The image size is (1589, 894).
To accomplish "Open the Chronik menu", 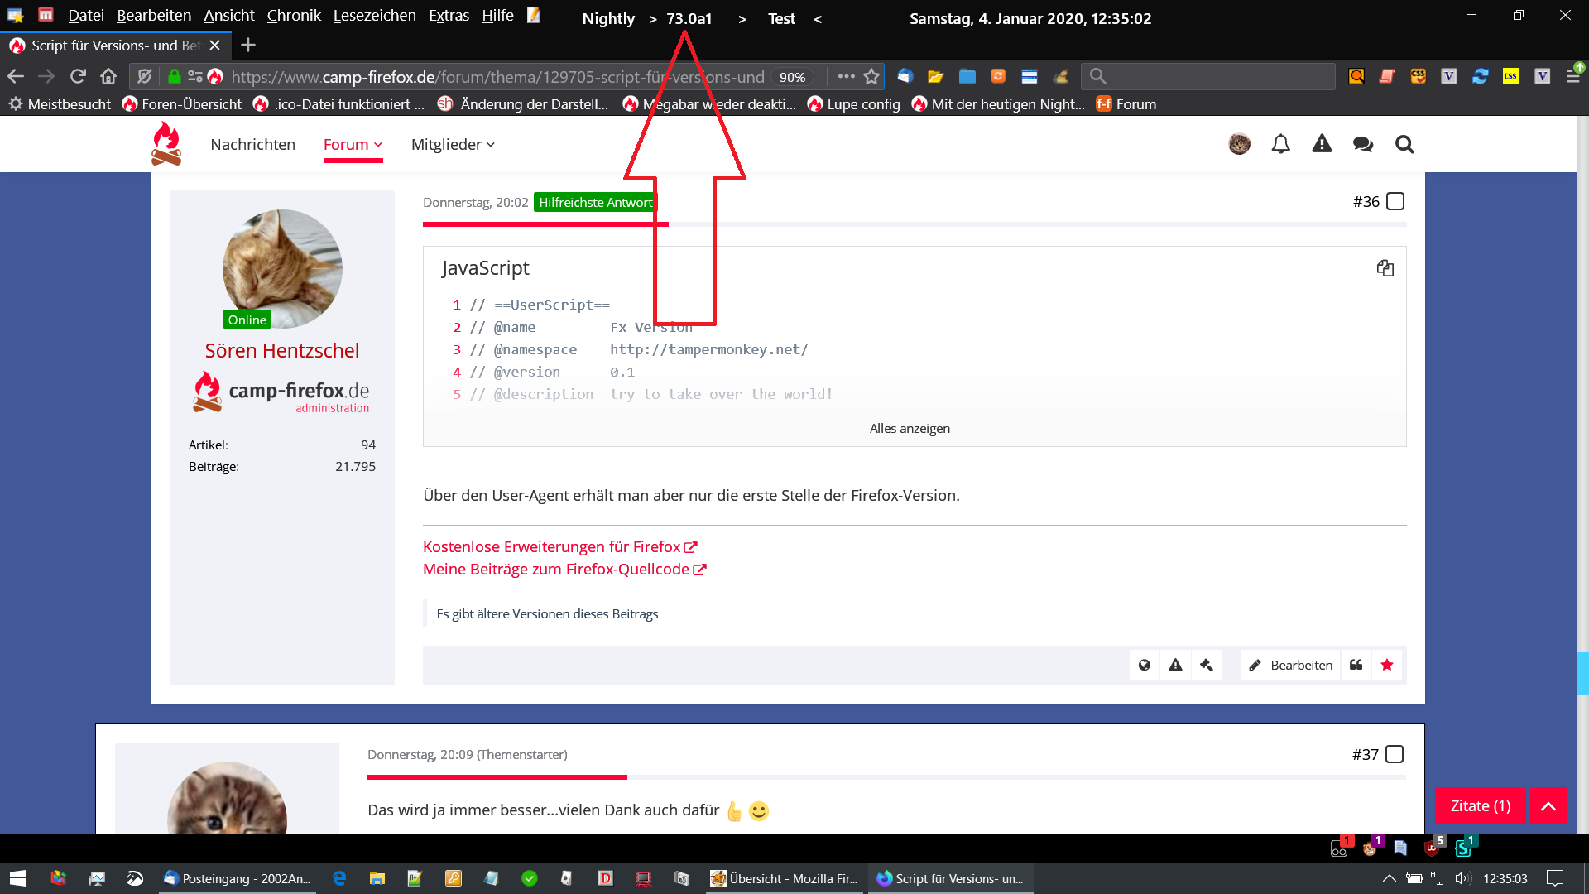I will (294, 16).
